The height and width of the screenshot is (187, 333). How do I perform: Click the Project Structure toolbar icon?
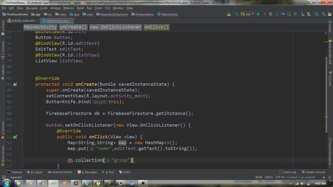(x=316, y=14)
